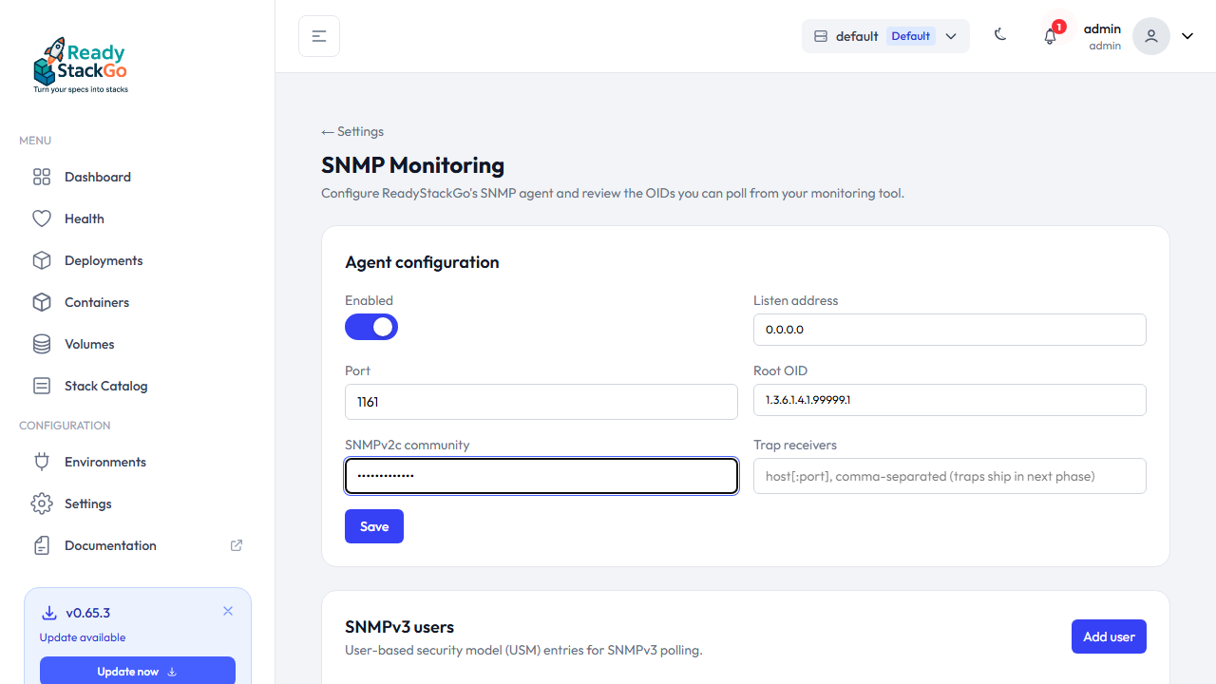The image size is (1216, 684).
Task: Click the Root OID field
Action: (x=950, y=400)
